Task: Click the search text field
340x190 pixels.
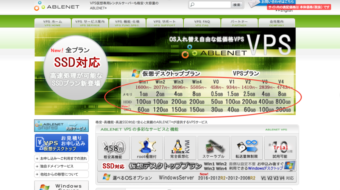Action: click(212, 5)
